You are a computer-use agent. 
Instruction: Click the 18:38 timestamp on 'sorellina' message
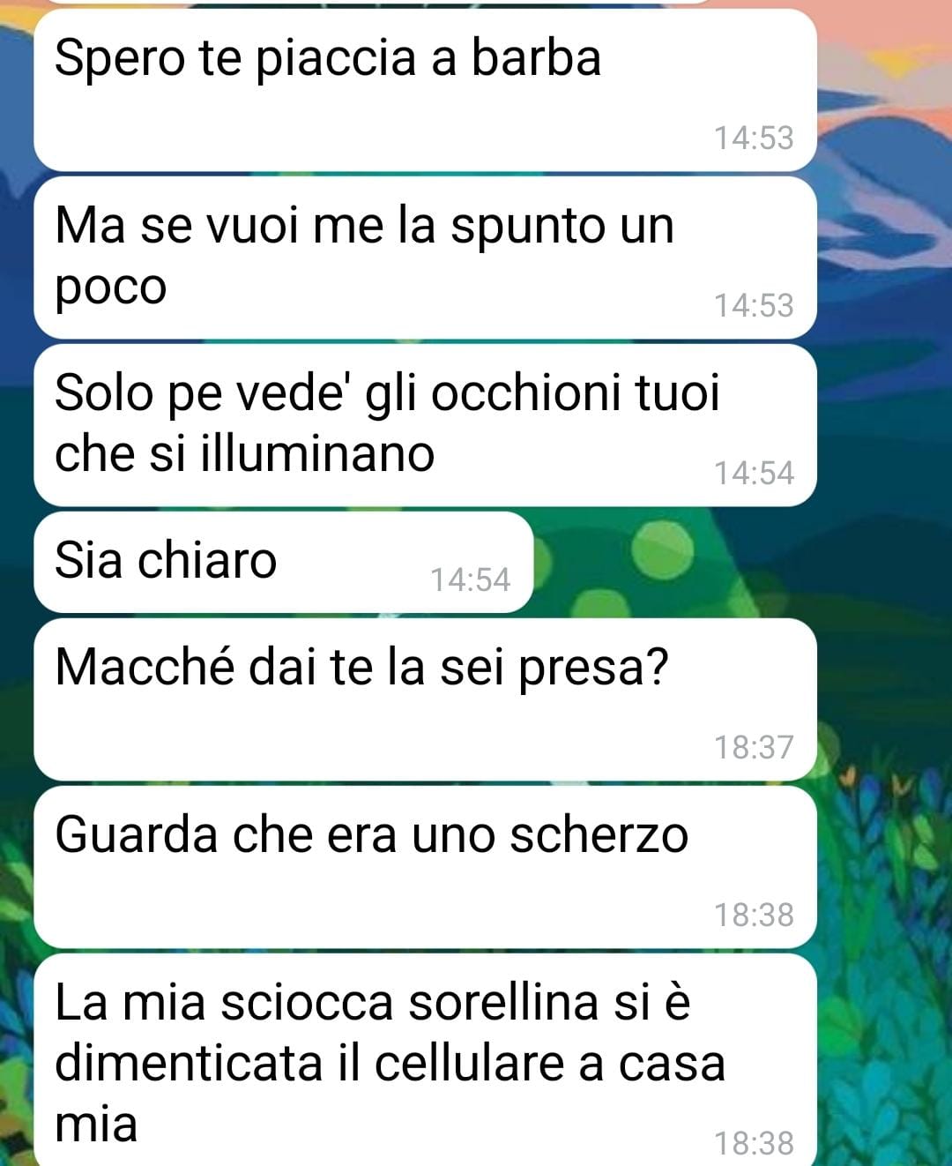click(x=754, y=1144)
